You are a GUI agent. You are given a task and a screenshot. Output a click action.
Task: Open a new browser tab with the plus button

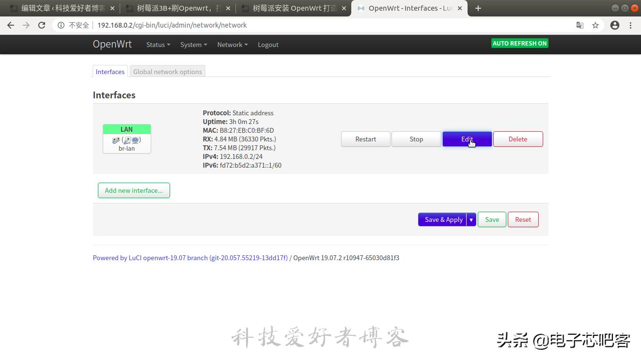[x=478, y=8]
